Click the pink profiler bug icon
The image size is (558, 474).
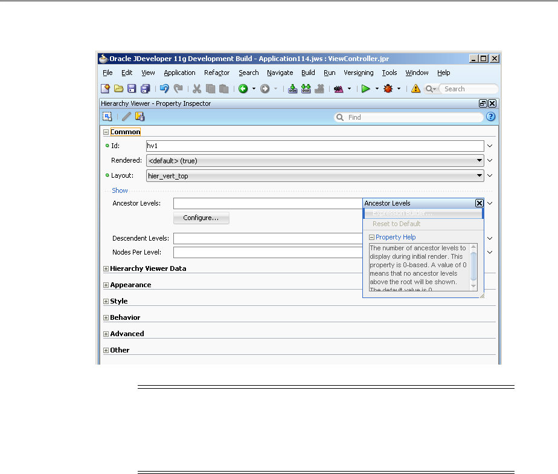(338, 89)
